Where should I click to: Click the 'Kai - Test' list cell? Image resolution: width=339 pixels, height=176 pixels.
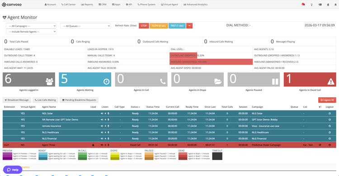tap(308, 145)
